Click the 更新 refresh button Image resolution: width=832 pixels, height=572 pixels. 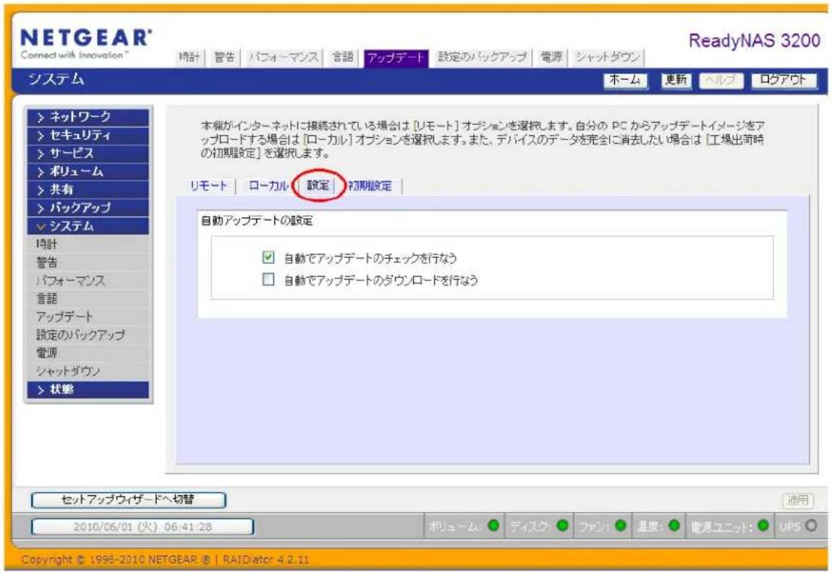coord(677,80)
